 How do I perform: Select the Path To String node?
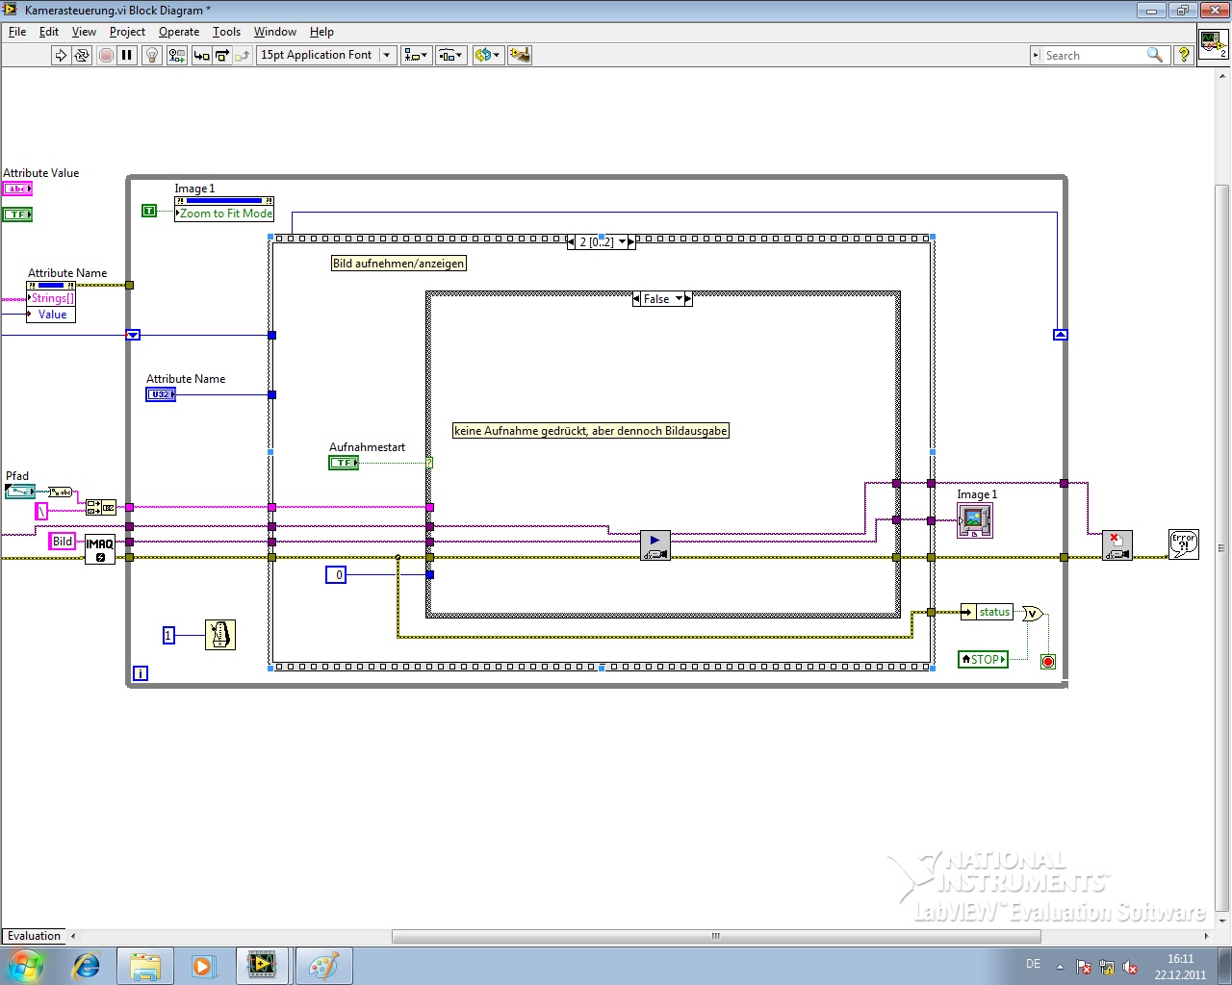(60, 492)
